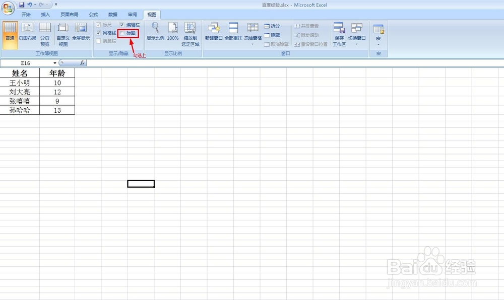This screenshot has width=504, height=300.
Task: Toggle the 编辑栏 formula bar checkbox
Action: pyautogui.click(x=122, y=25)
